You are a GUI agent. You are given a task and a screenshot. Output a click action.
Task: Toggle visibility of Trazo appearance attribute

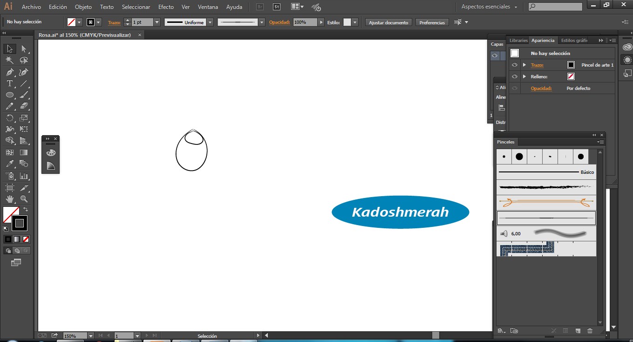pyautogui.click(x=515, y=65)
